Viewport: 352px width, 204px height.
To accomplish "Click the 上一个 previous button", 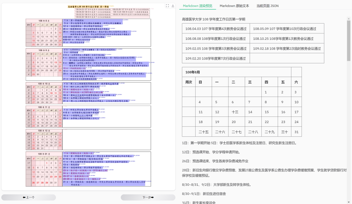I will pyautogui.click(x=29, y=197).
